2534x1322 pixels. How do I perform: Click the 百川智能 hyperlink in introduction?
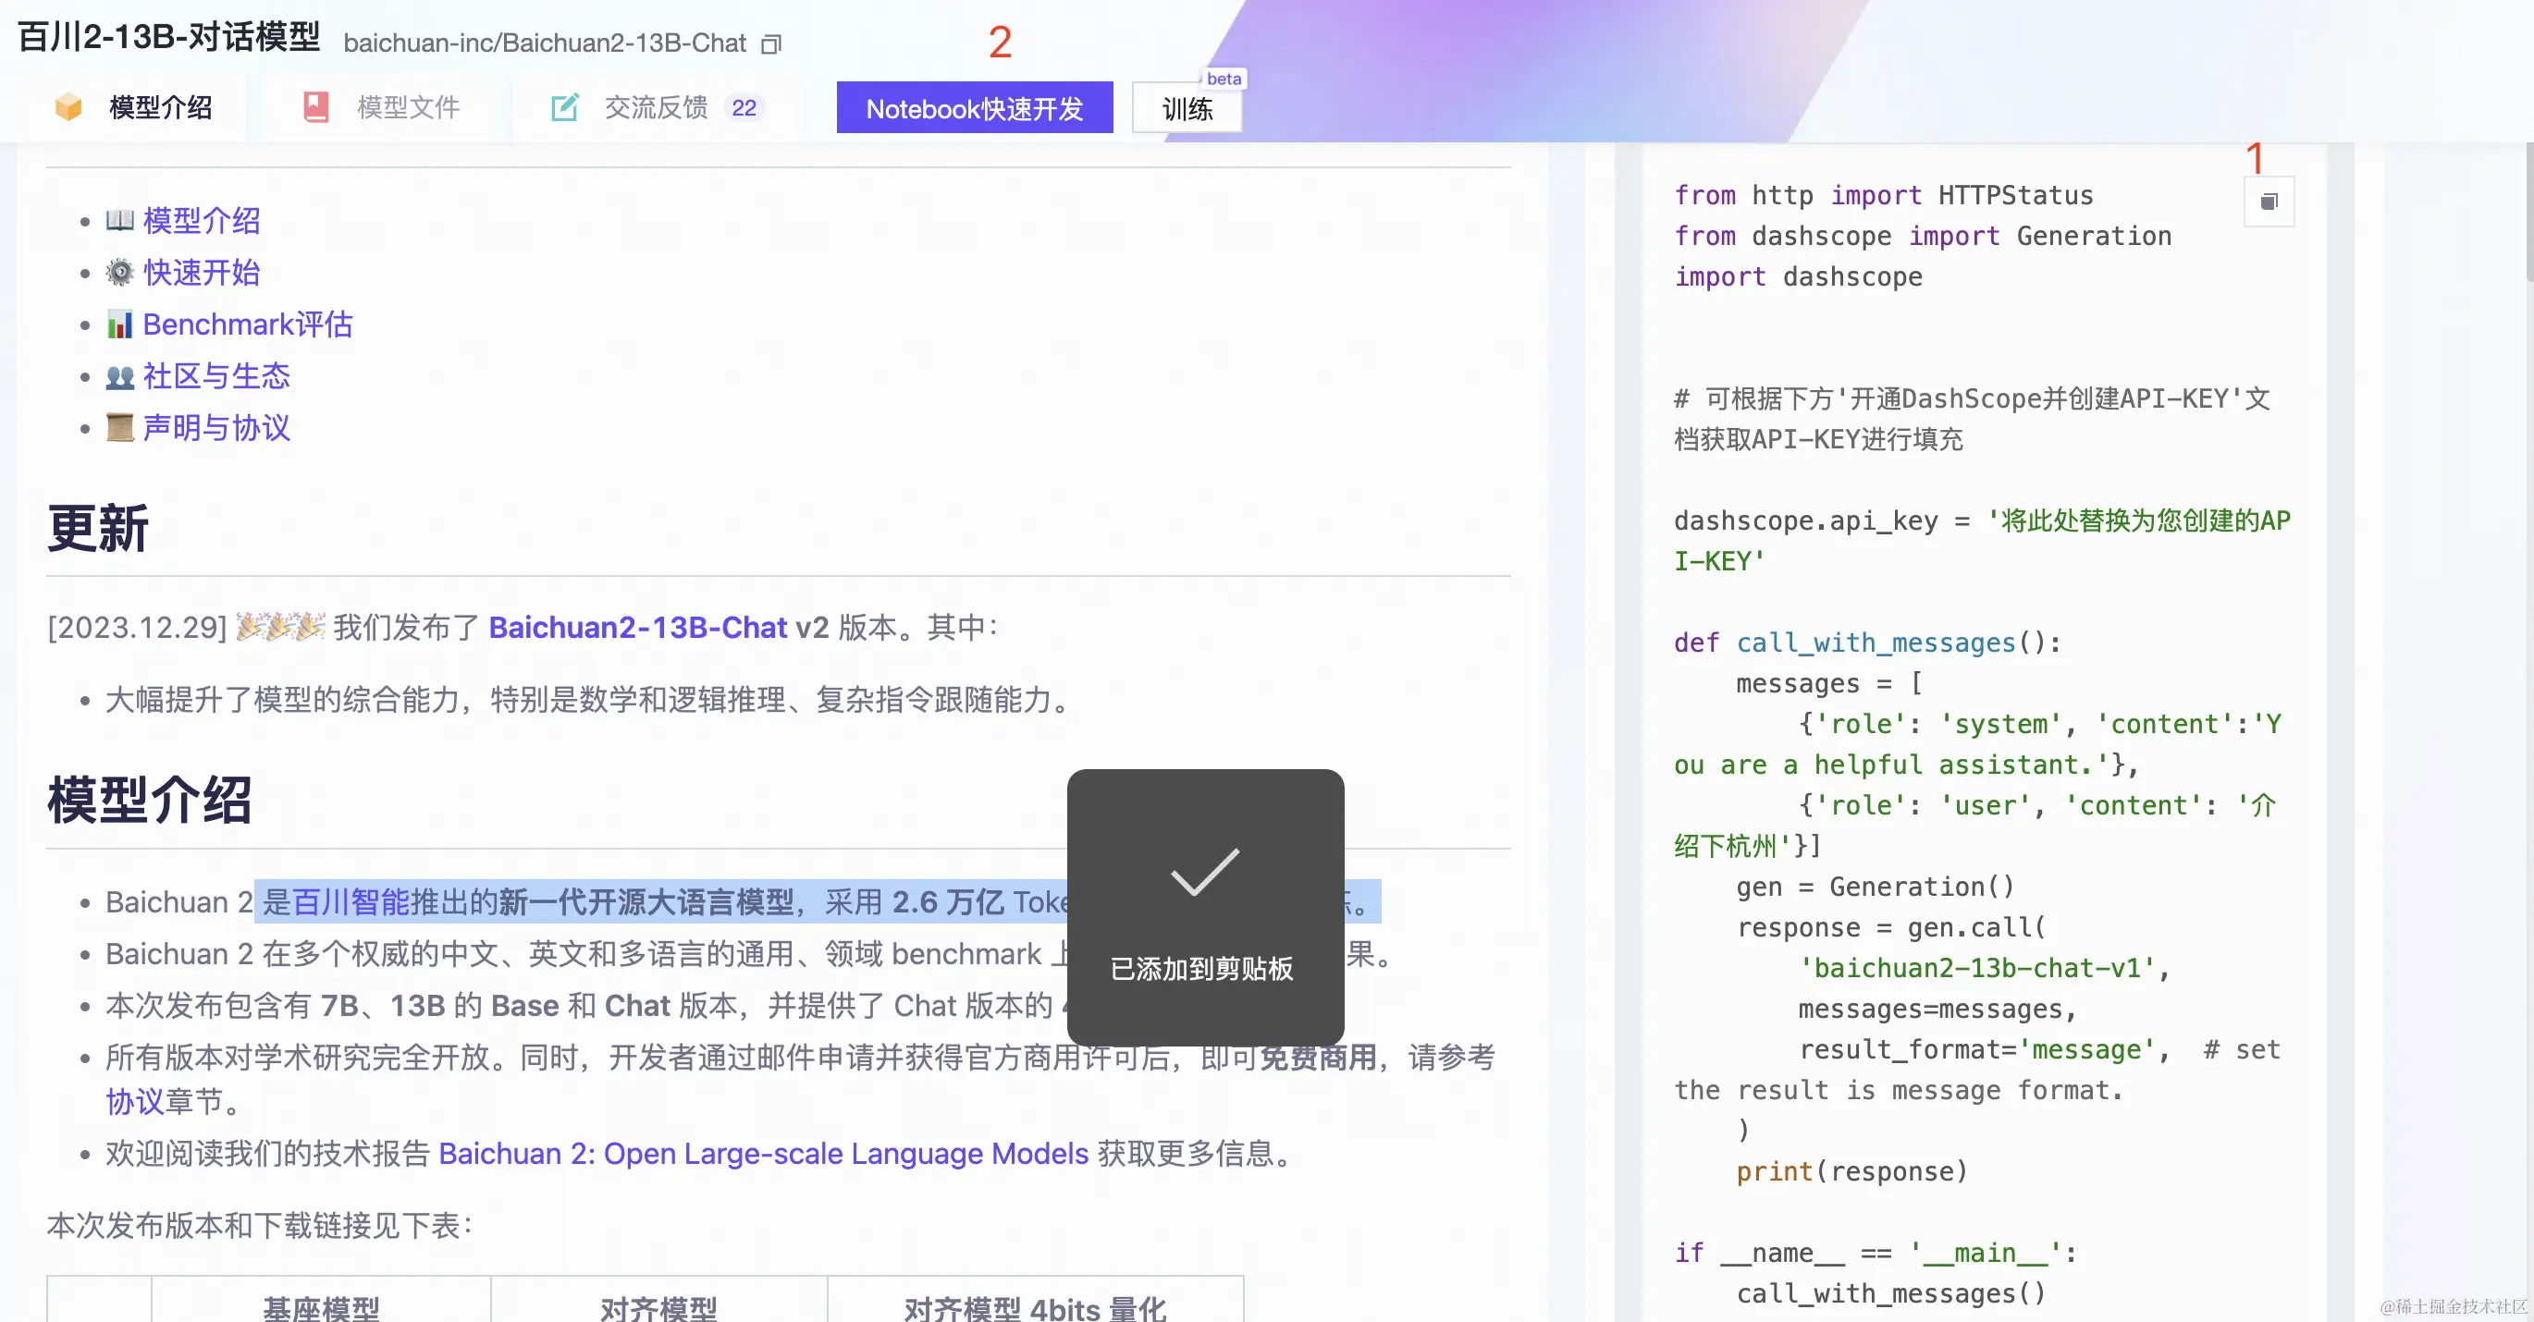click(351, 902)
